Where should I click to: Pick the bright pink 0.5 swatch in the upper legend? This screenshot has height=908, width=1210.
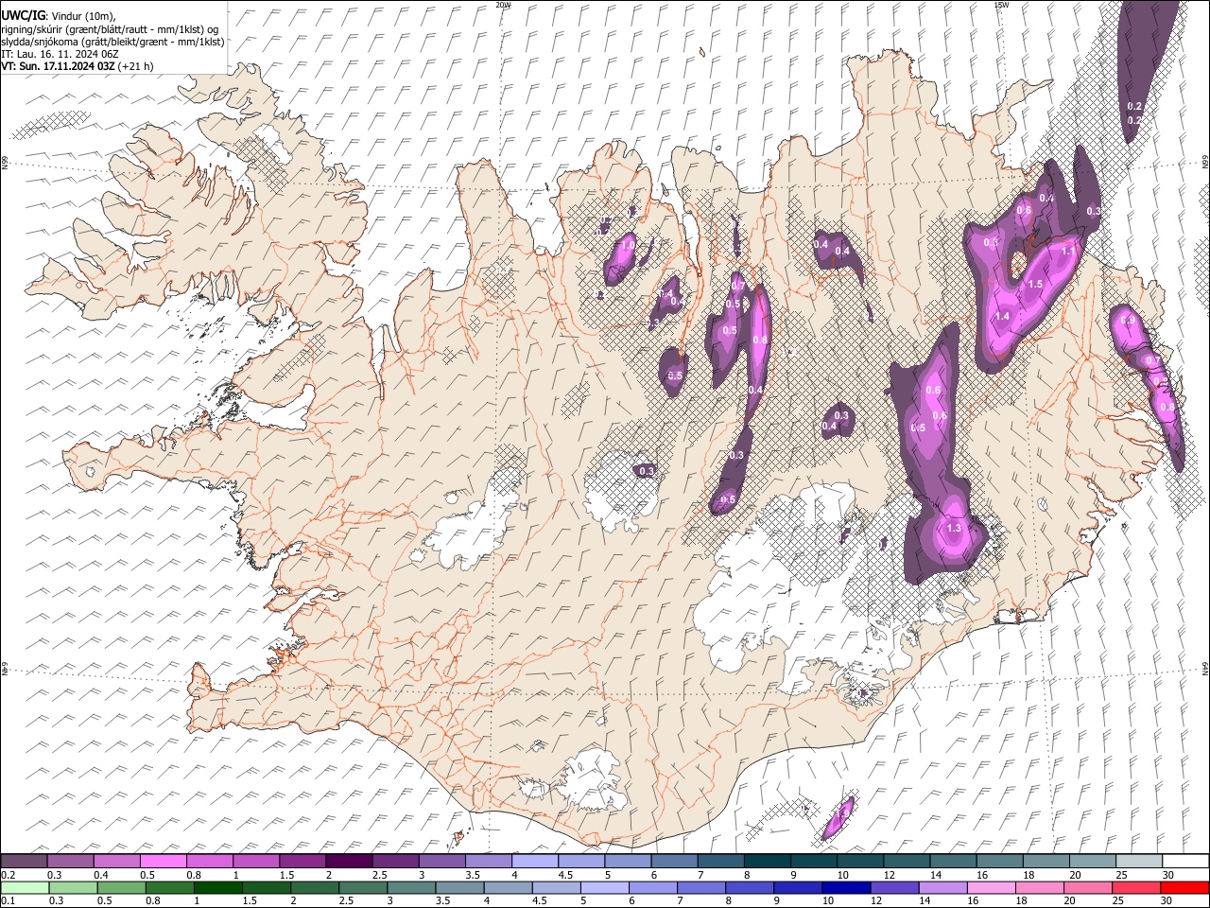point(163,862)
